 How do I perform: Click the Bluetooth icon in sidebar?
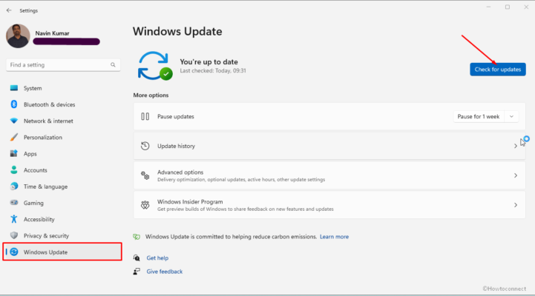[14, 104]
